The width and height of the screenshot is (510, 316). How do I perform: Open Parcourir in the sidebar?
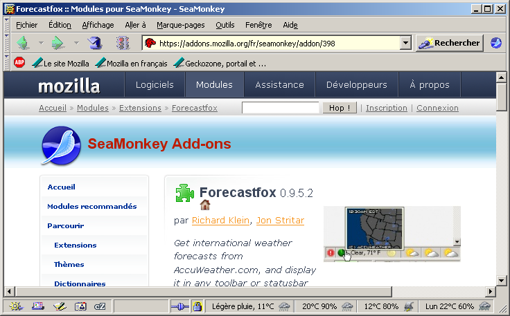(66, 226)
